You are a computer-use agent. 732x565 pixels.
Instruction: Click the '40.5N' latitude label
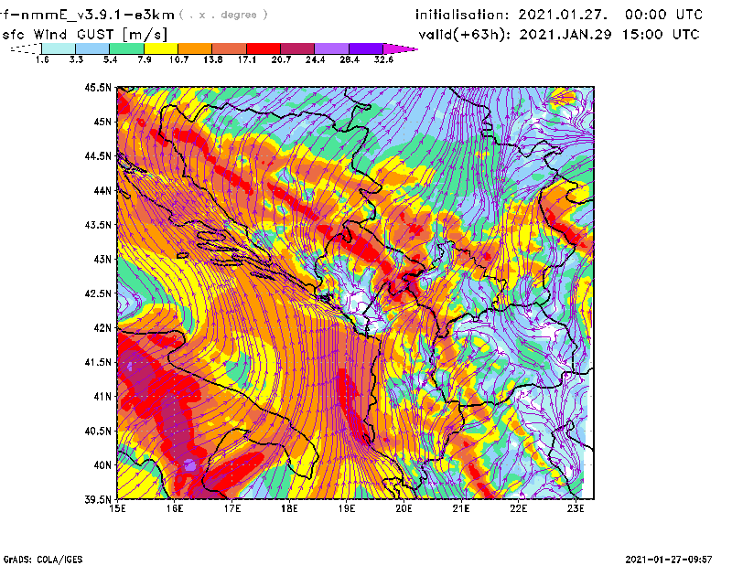coord(98,432)
